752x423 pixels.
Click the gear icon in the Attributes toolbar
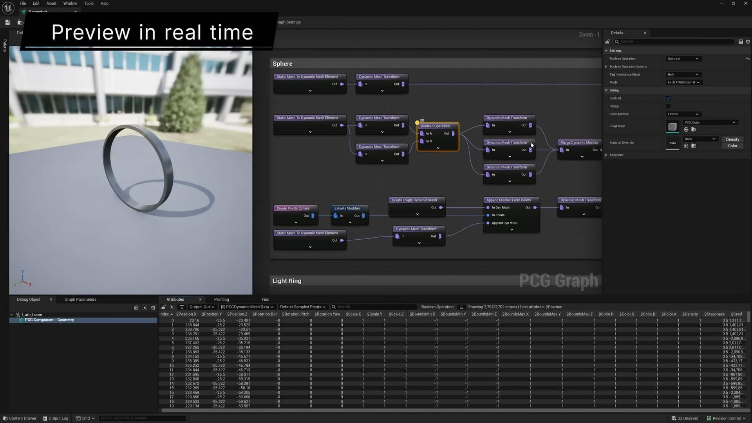153,307
